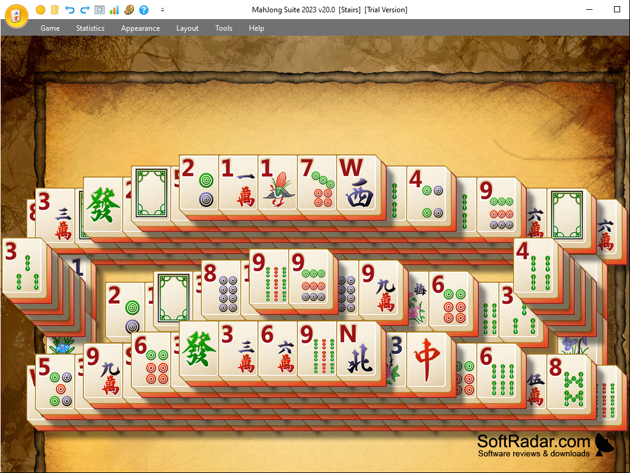The height and width of the screenshot is (473, 630).
Task: Show statistics via bar chart icon
Action: pos(114,10)
